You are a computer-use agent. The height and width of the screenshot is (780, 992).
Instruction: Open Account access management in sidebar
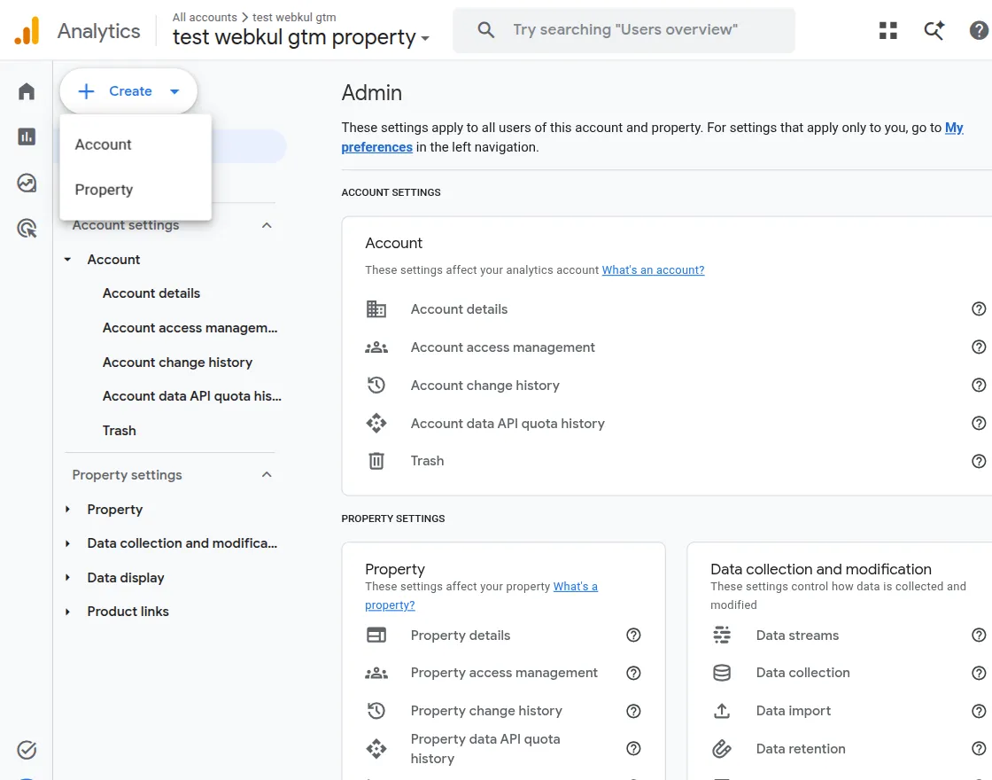click(190, 328)
